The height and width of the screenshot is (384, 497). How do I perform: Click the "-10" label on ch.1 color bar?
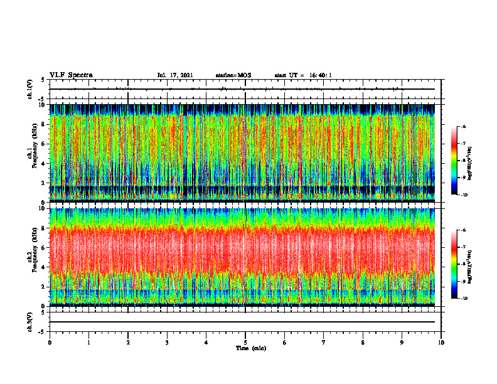coord(464,195)
